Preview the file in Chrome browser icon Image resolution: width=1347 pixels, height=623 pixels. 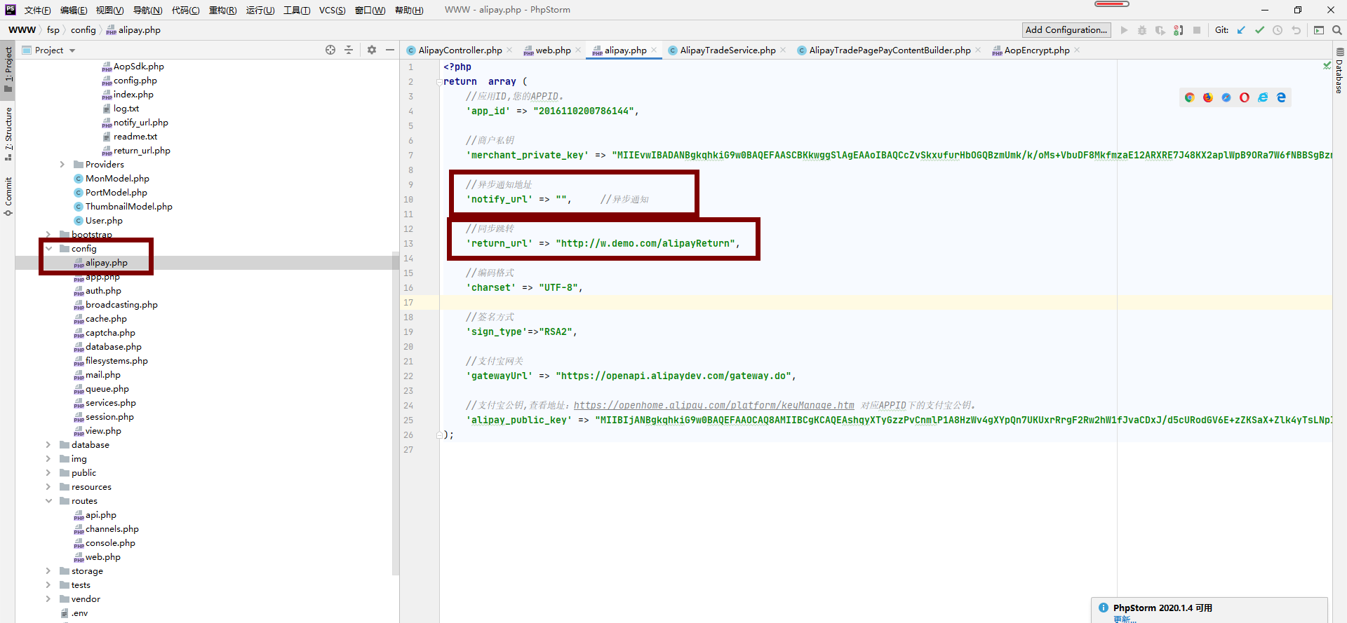click(x=1189, y=97)
